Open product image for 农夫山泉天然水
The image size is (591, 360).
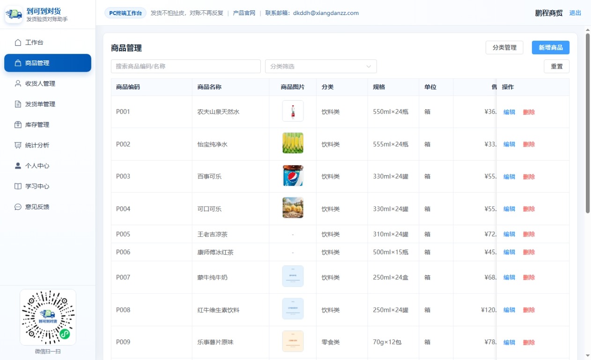click(293, 111)
